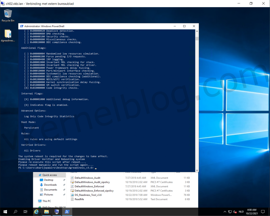Open the Start menu
The height and width of the screenshot is (216, 270).
point(5,212)
